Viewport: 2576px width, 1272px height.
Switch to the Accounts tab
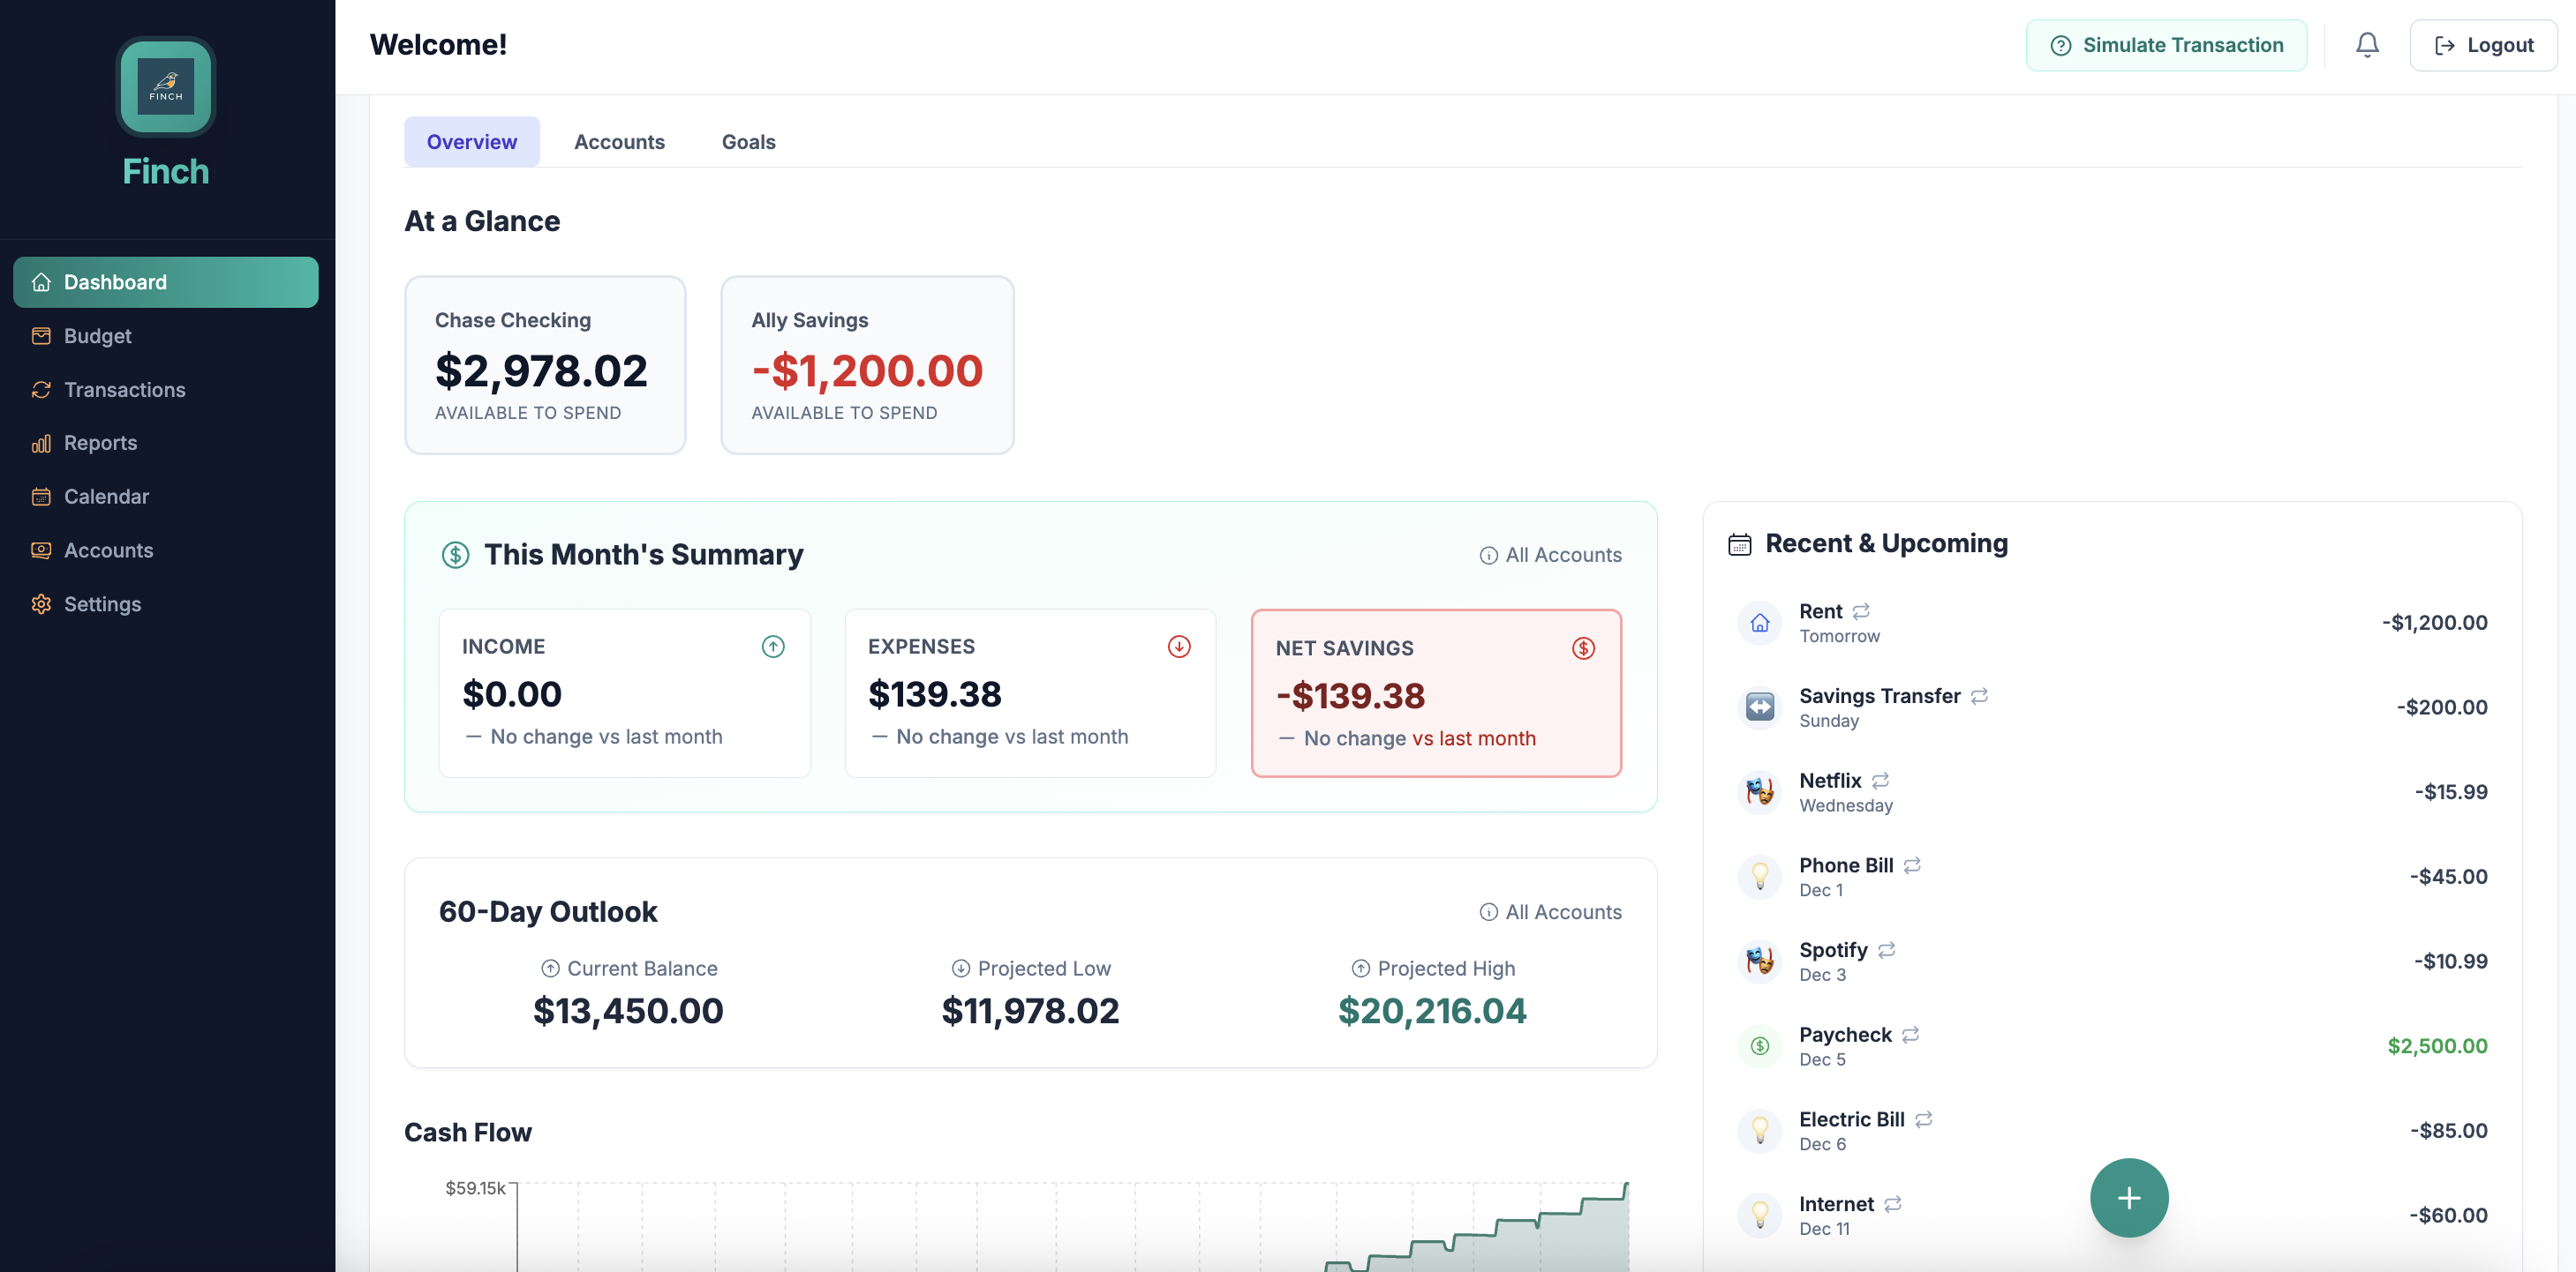tap(619, 142)
